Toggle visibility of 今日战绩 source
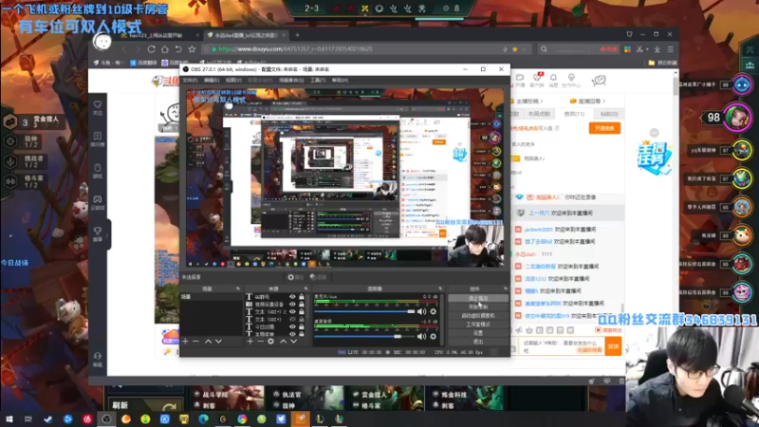 [292, 326]
